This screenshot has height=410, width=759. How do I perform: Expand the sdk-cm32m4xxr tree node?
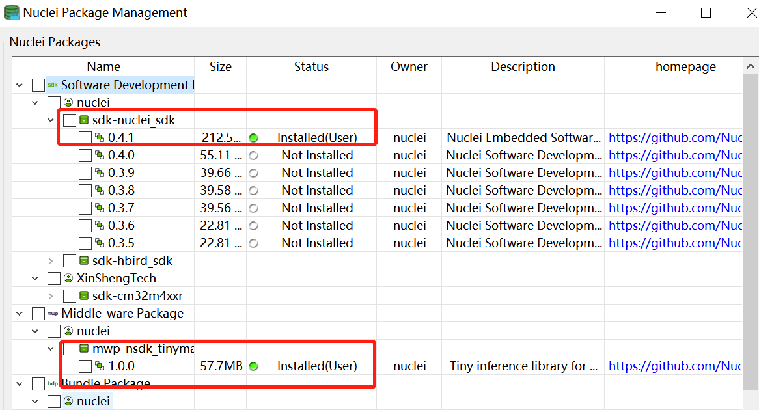[x=51, y=295]
